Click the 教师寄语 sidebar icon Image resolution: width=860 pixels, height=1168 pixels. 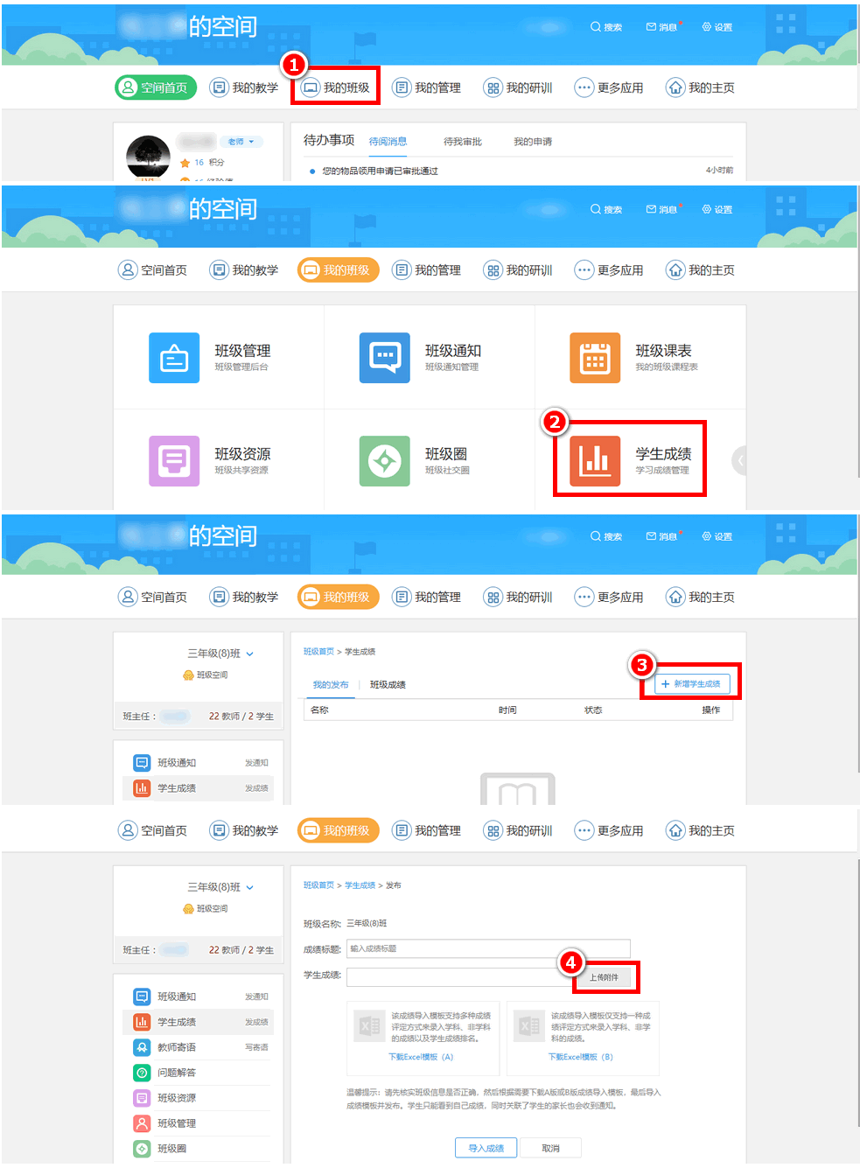142,1047
